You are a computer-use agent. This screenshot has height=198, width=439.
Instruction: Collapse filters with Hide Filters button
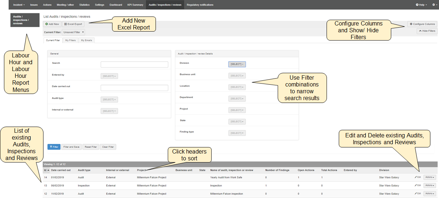pos(427,31)
